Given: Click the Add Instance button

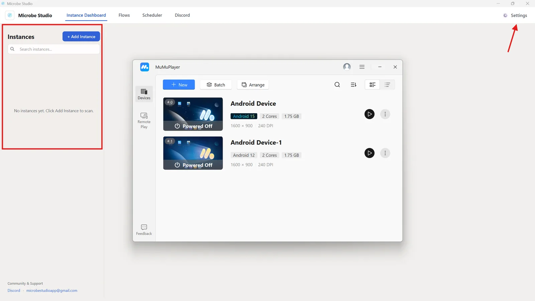Looking at the screenshot, I should pos(81,36).
